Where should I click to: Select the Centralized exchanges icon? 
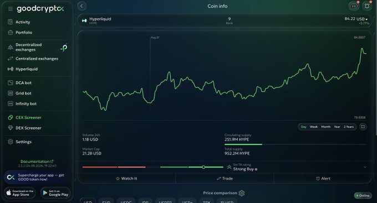click(x=11, y=59)
